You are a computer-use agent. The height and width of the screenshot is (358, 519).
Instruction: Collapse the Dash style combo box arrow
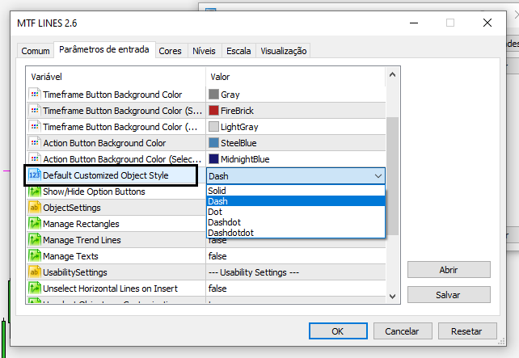(x=378, y=176)
